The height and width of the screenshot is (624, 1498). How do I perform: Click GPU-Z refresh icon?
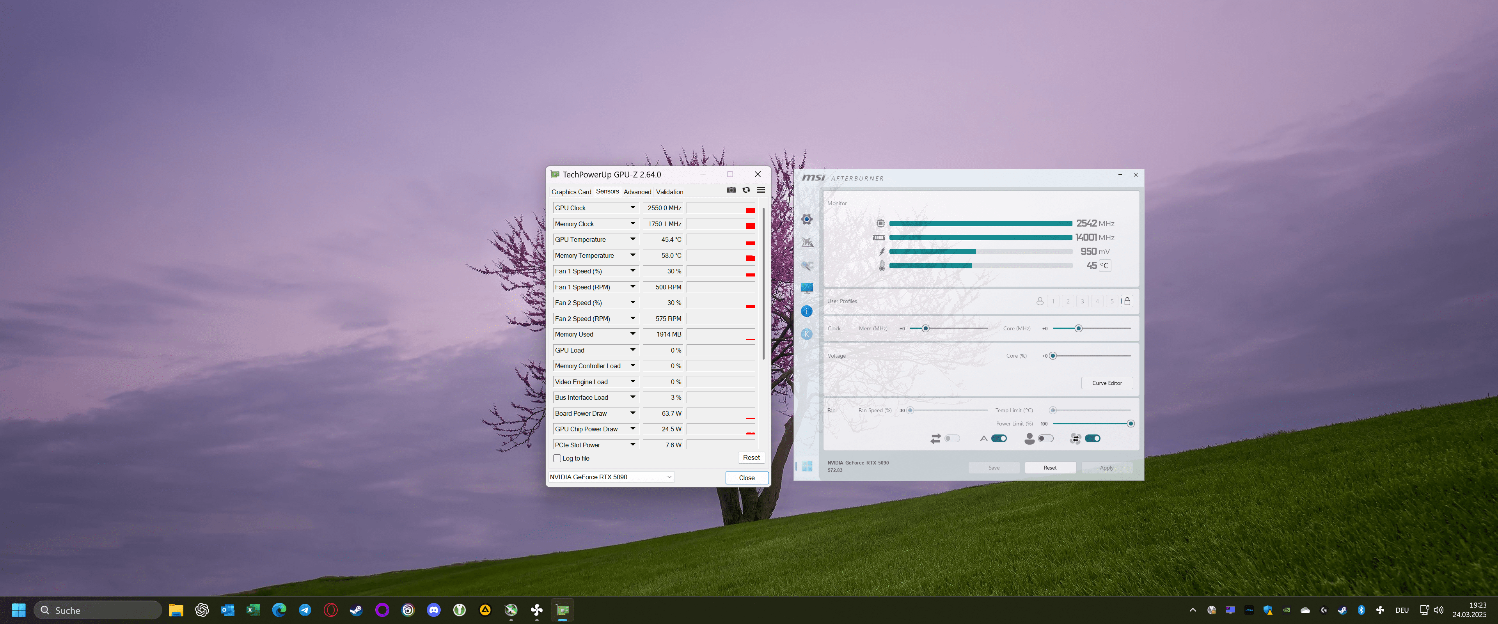click(746, 190)
